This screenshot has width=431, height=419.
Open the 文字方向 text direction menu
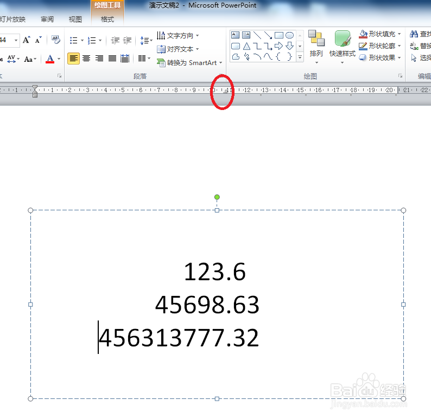178,36
